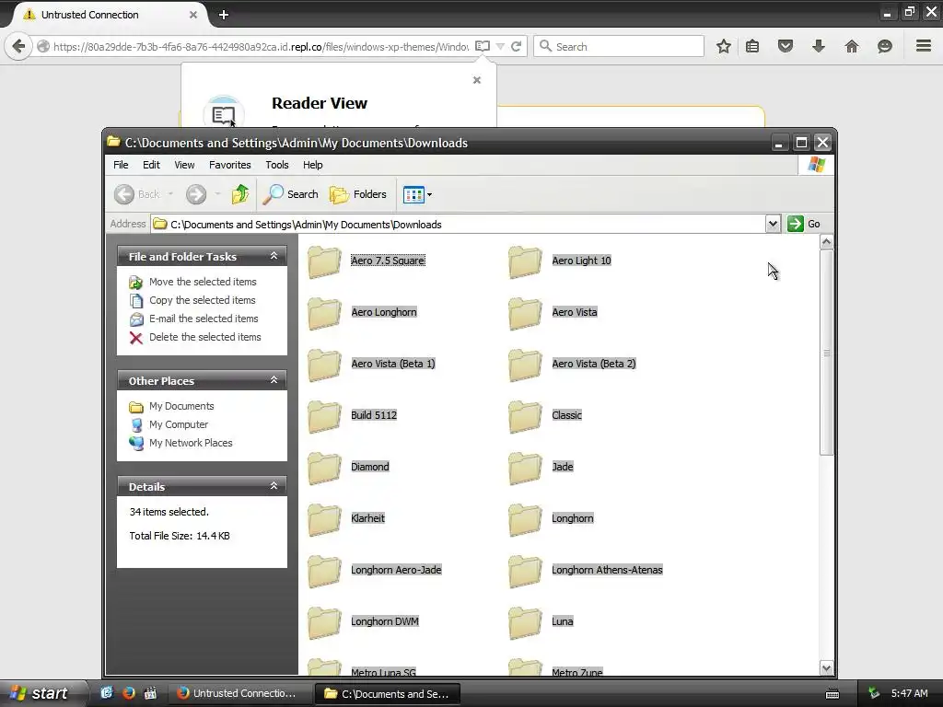This screenshot has width=943, height=707.
Task: Select the Longhorn DWM folder
Action: coord(363,622)
